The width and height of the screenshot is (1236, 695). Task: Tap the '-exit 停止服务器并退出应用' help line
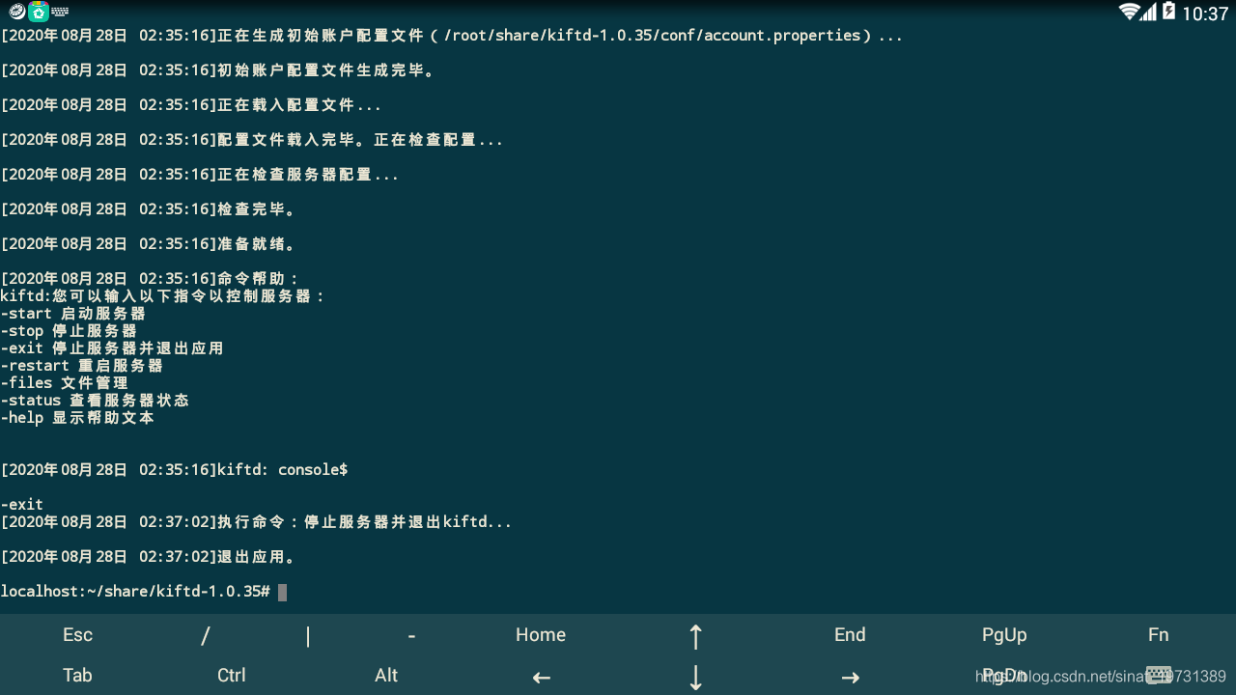[x=112, y=348]
